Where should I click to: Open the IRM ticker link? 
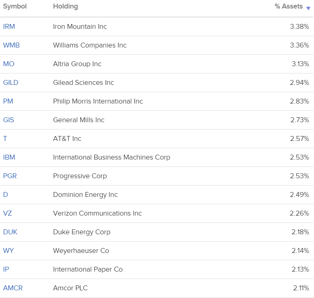(9, 27)
